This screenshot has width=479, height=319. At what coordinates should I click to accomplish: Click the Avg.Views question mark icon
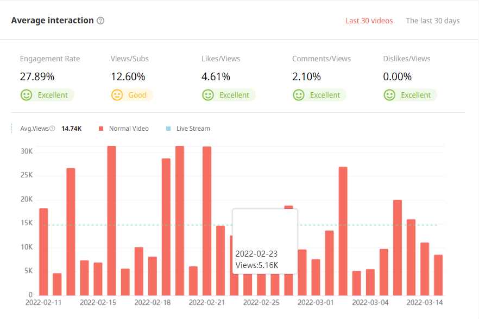point(52,129)
